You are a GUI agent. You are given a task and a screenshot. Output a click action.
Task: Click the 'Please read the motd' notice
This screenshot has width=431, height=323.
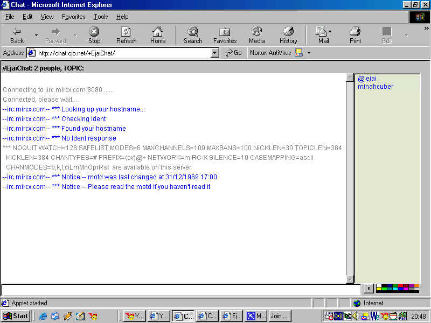click(106, 187)
